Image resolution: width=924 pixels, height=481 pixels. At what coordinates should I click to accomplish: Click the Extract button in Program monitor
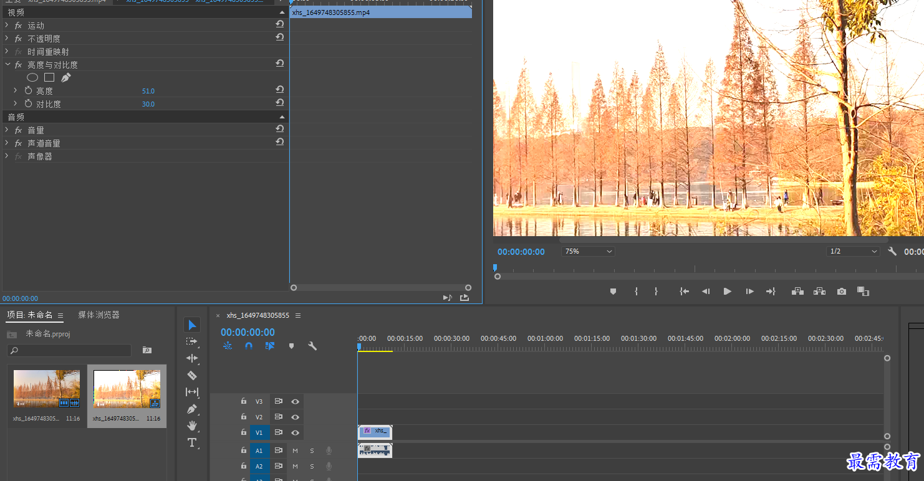click(x=819, y=291)
